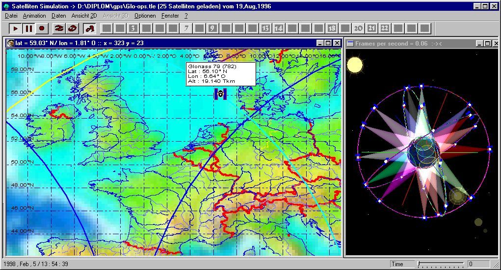Click the Earth globe in the 3D orbit view
This screenshot has width=501, height=270.
pos(423,152)
